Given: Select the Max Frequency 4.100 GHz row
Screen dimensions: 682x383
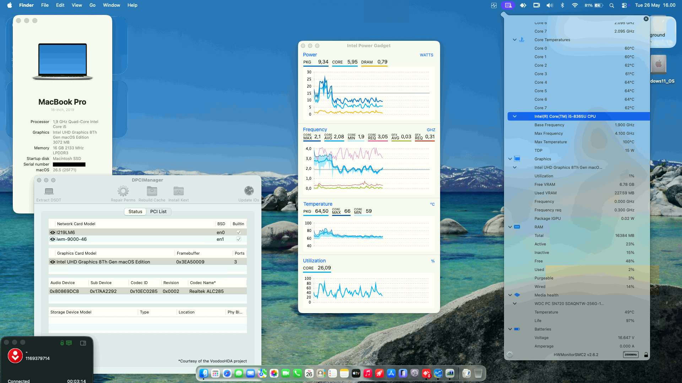Looking at the screenshot, I should tap(579, 133).
